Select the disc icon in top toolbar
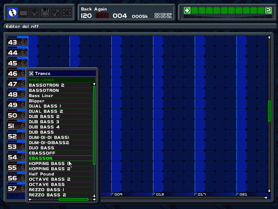The width and height of the screenshot is (278, 209). [x=13, y=13]
